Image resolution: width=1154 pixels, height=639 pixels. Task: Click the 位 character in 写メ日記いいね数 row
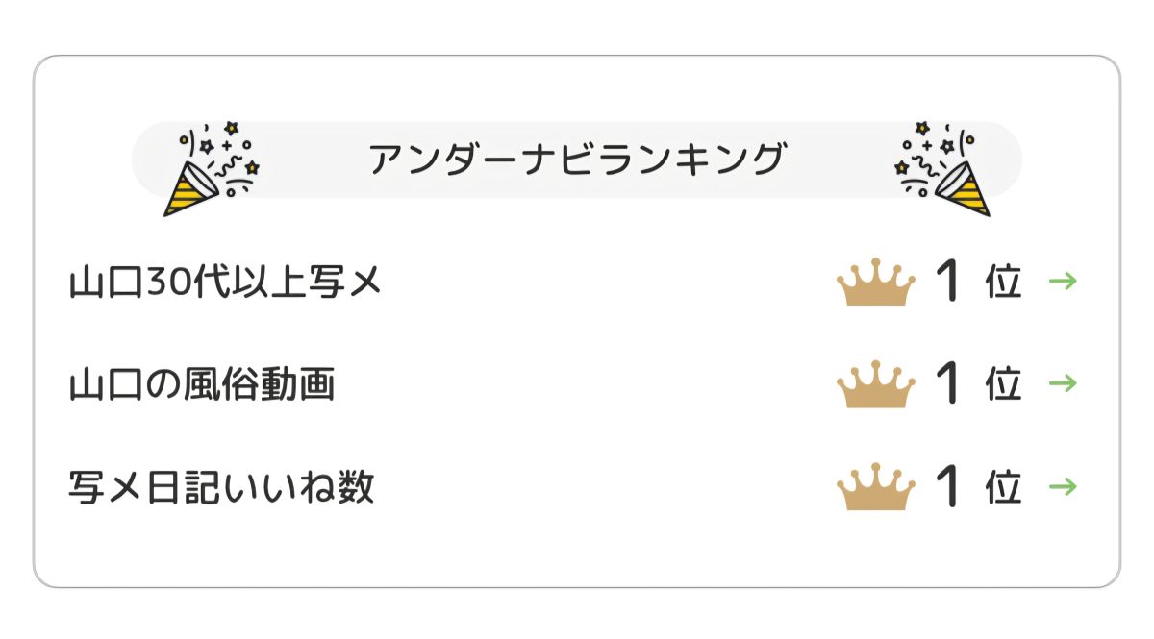1003,488
